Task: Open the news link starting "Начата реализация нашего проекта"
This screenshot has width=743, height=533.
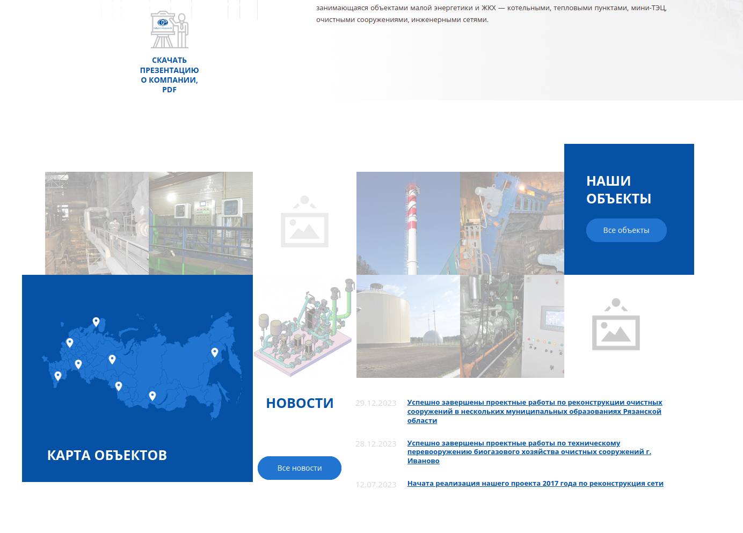Action: point(535,484)
